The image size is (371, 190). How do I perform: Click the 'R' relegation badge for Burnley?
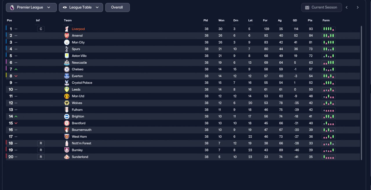pyautogui.click(x=41, y=150)
